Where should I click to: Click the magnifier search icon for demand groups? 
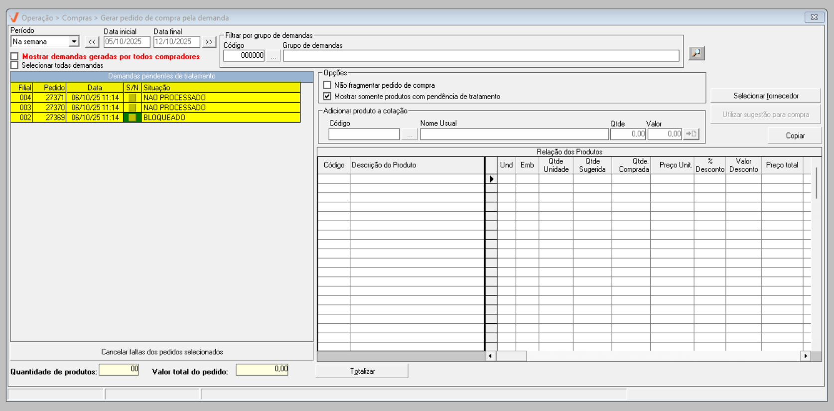pos(696,53)
